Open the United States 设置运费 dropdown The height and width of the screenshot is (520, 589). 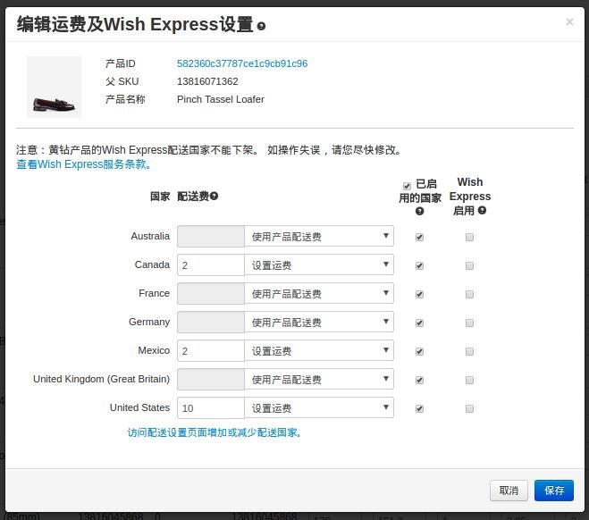coord(319,407)
